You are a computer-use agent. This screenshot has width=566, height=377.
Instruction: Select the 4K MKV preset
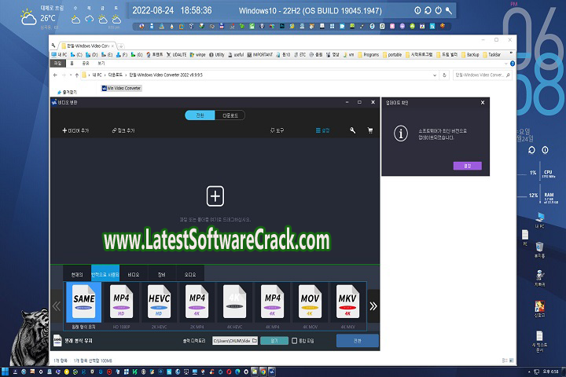tap(347, 302)
